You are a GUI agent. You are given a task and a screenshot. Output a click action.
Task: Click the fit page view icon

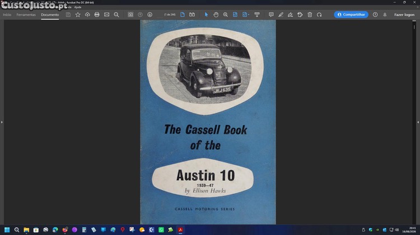(235, 15)
